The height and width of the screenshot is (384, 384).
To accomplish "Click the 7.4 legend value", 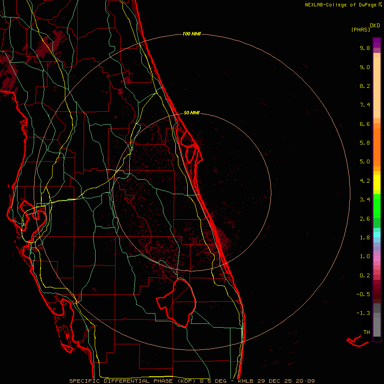I will click(365, 105).
